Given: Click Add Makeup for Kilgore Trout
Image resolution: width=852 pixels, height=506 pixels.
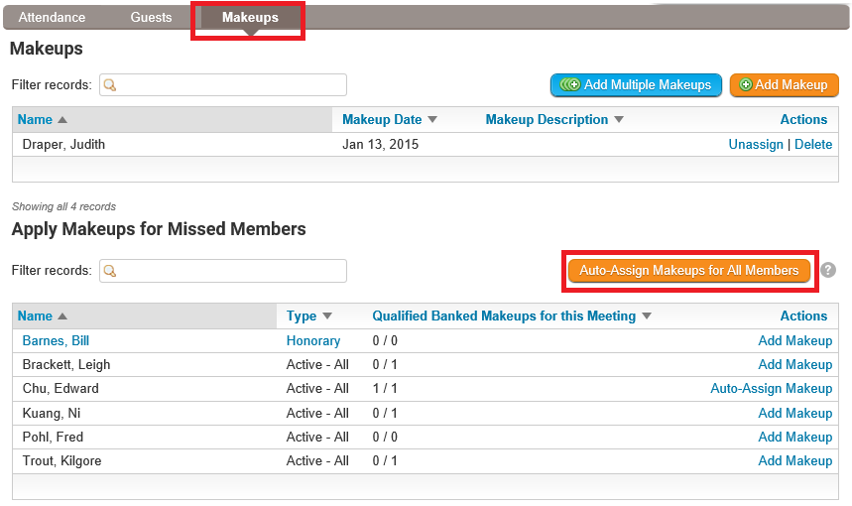Looking at the screenshot, I should coord(794,461).
